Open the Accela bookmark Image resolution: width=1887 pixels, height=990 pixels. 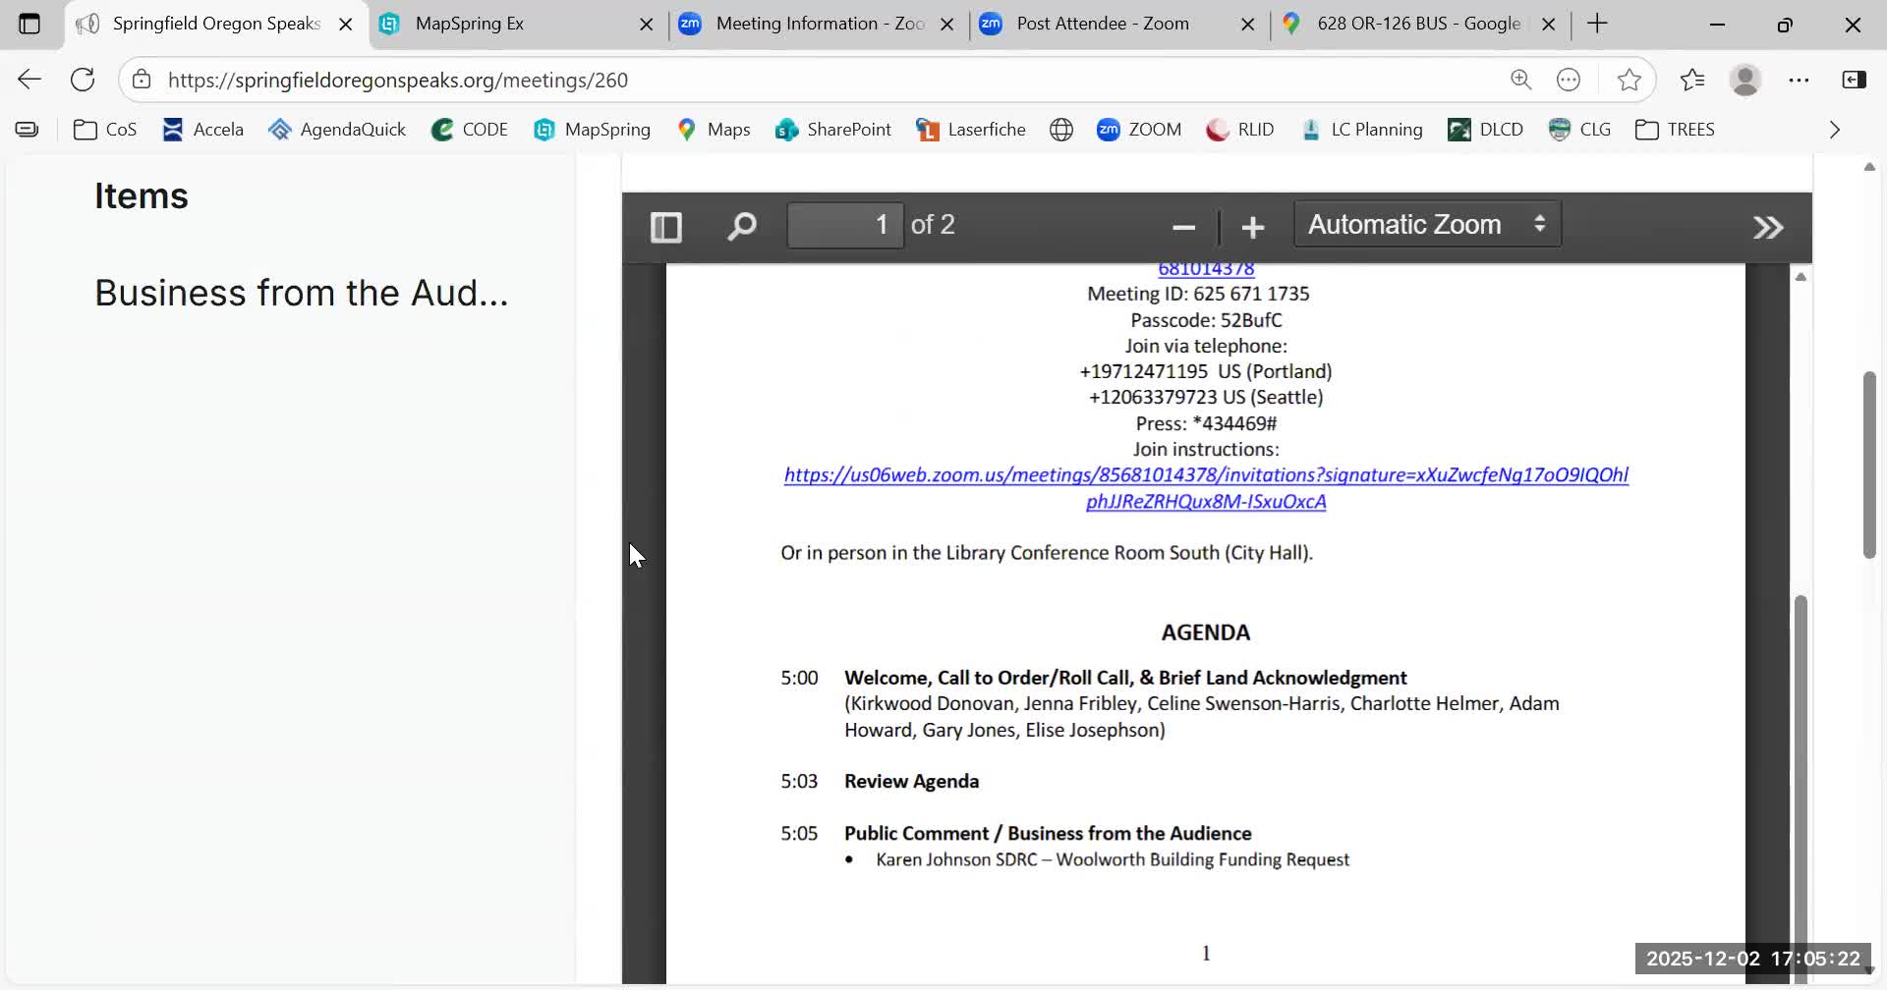coord(202,130)
